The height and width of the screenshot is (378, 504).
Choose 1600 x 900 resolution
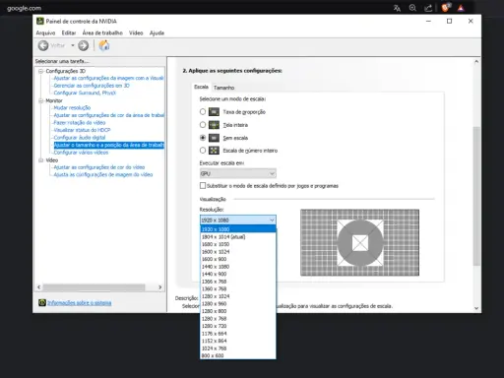click(x=238, y=259)
